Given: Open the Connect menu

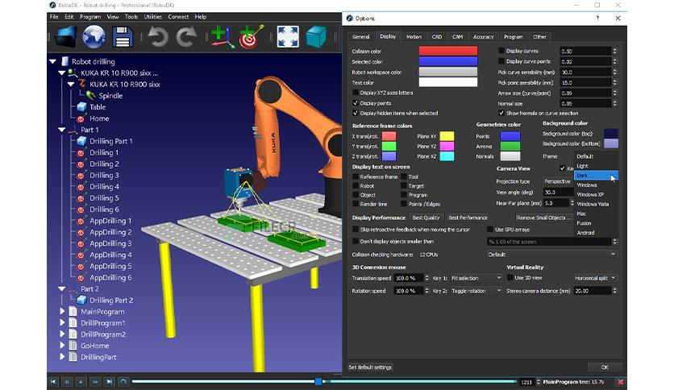Looking at the screenshot, I should pyautogui.click(x=178, y=17).
